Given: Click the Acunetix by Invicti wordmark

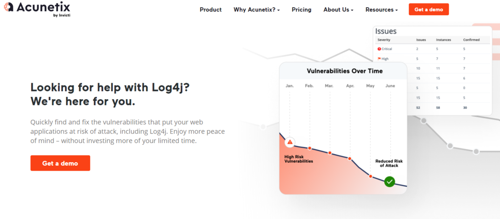Looking at the screenshot, I should (x=43, y=8).
